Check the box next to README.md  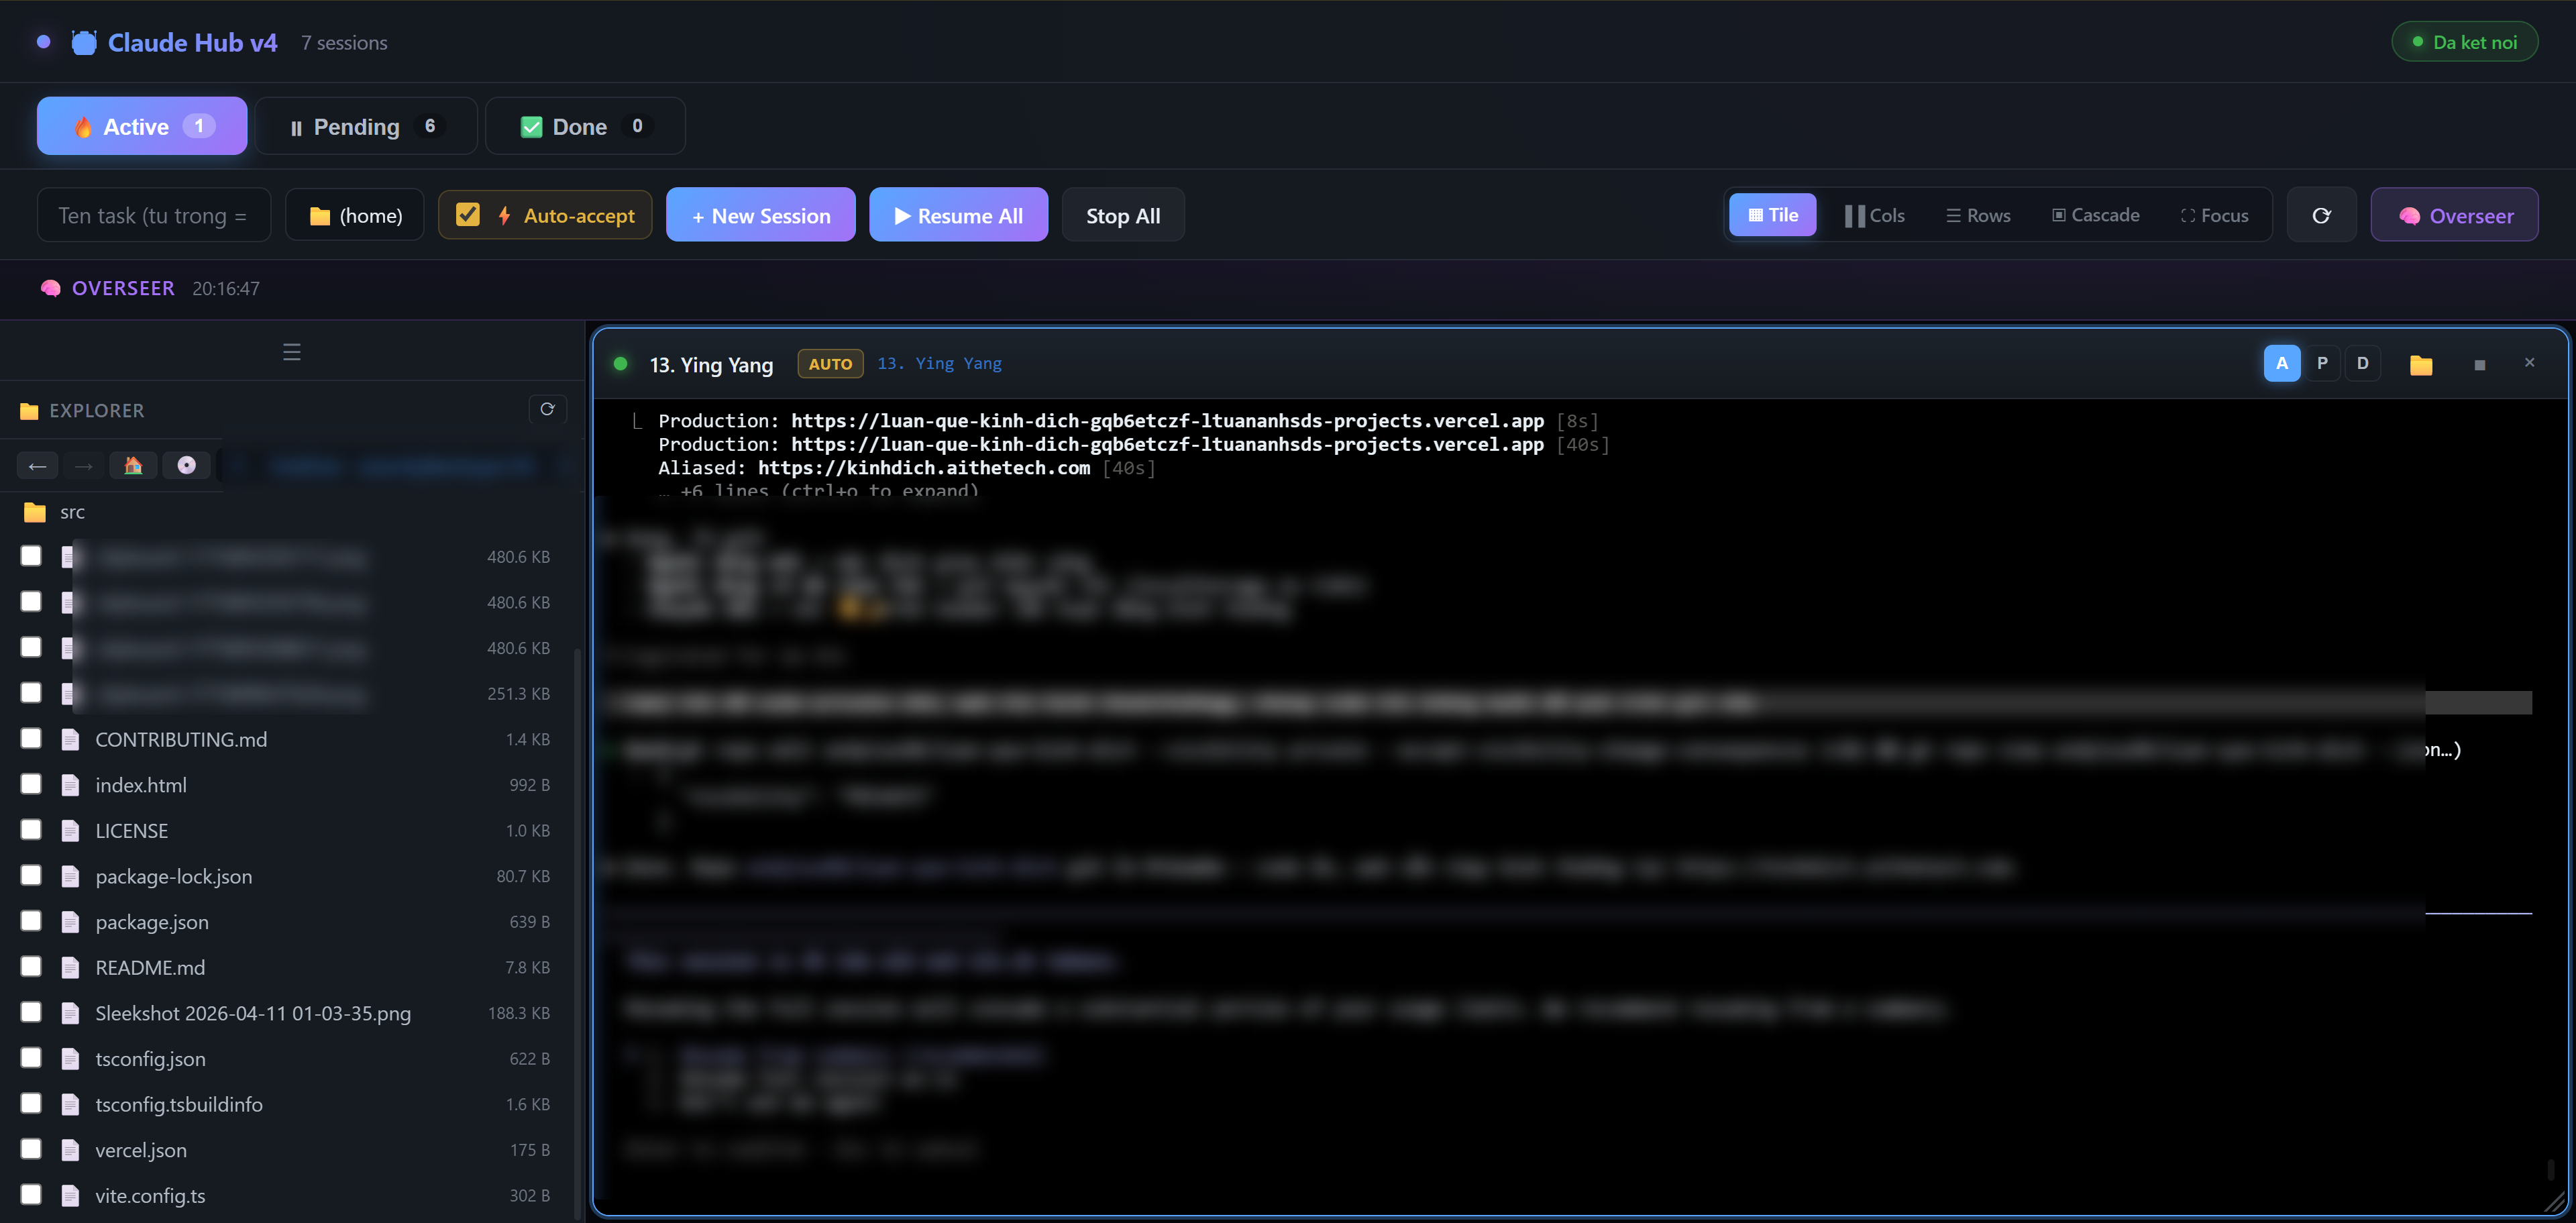coord(31,966)
